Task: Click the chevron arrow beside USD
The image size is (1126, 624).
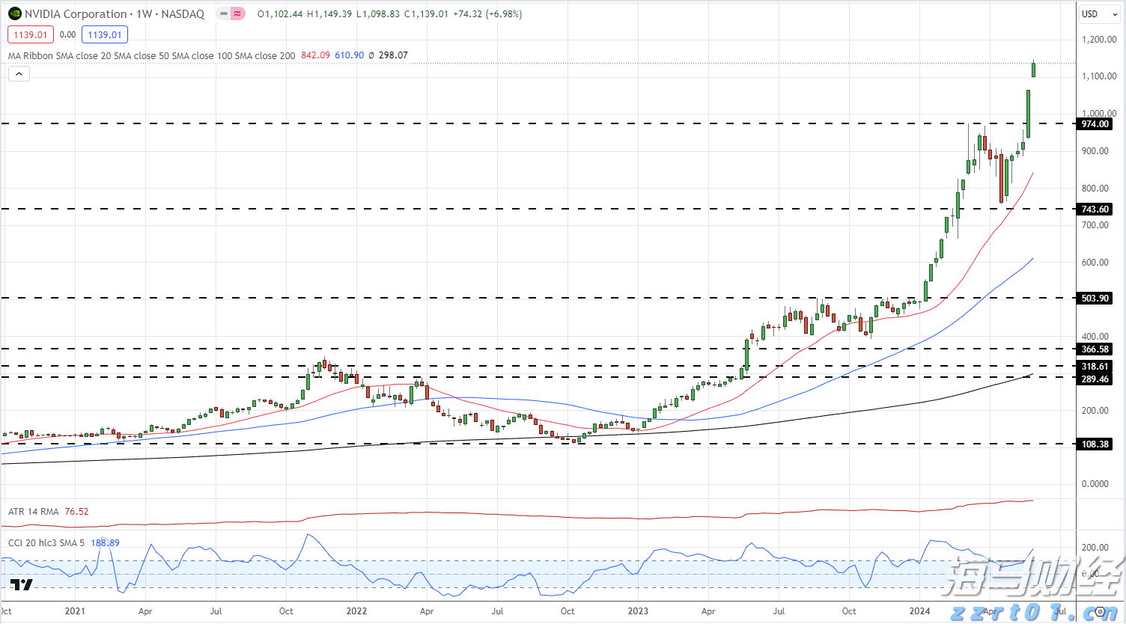Action: pos(1114,13)
